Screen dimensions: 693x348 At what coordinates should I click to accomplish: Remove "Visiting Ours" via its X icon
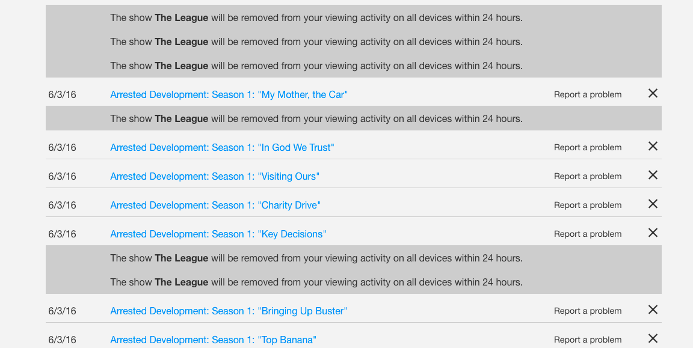[x=653, y=175]
